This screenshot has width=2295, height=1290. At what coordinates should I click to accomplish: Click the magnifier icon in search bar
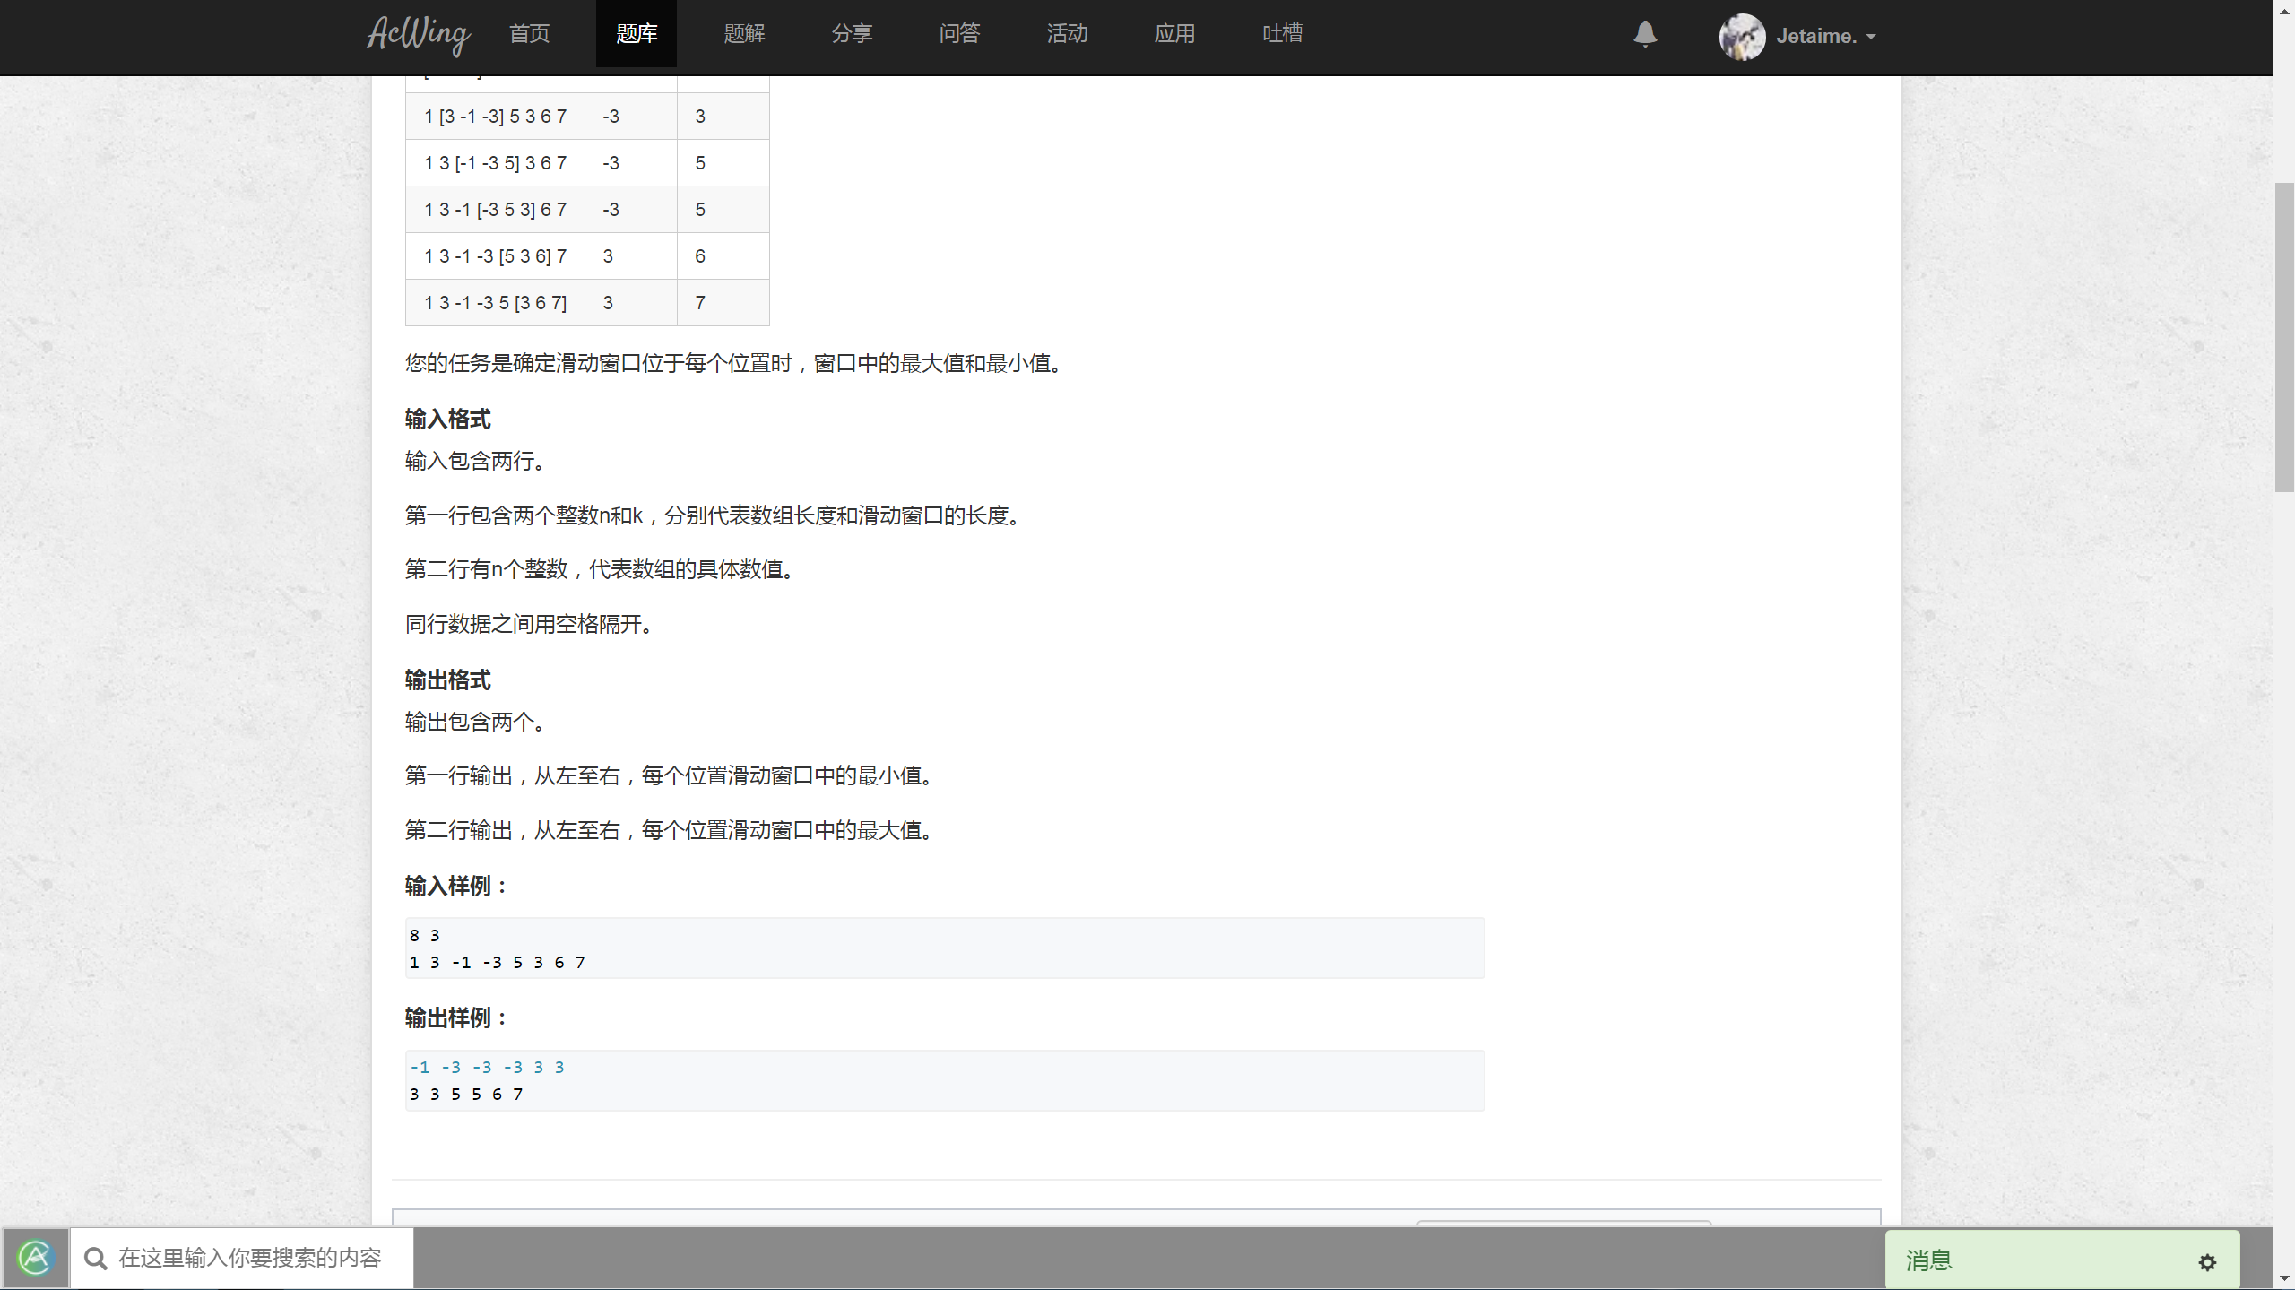pyautogui.click(x=95, y=1259)
